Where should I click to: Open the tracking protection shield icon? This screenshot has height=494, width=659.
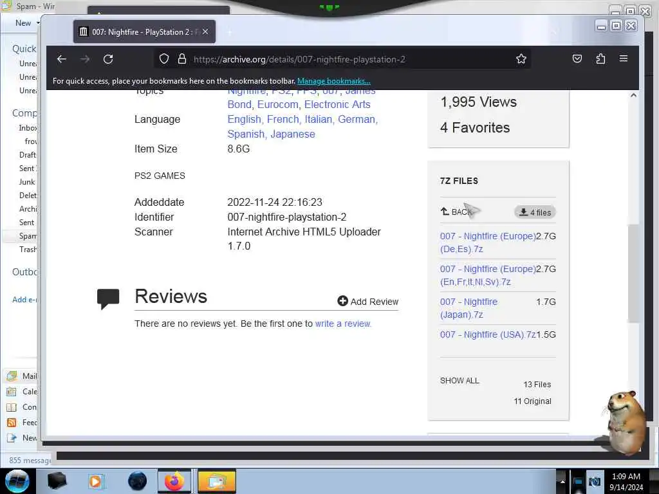(164, 59)
